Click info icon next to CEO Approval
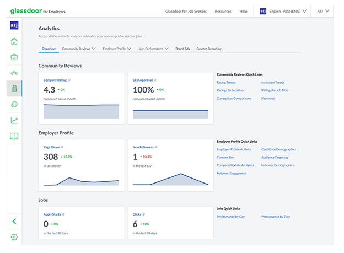This screenshot has width=344, height=253. (x=155, y=80)
